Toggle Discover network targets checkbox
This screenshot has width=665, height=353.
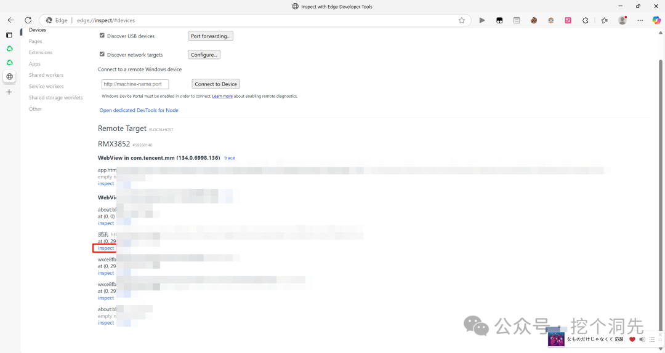coord(102,54)
